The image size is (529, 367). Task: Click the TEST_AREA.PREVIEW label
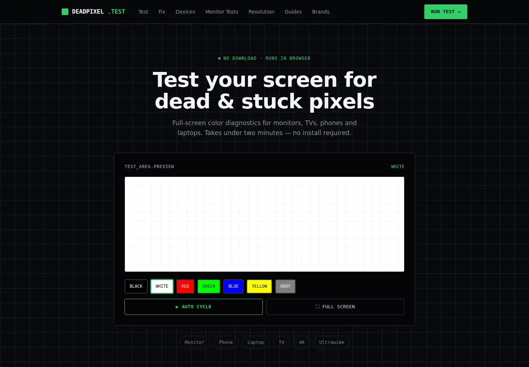coord(149,167)
